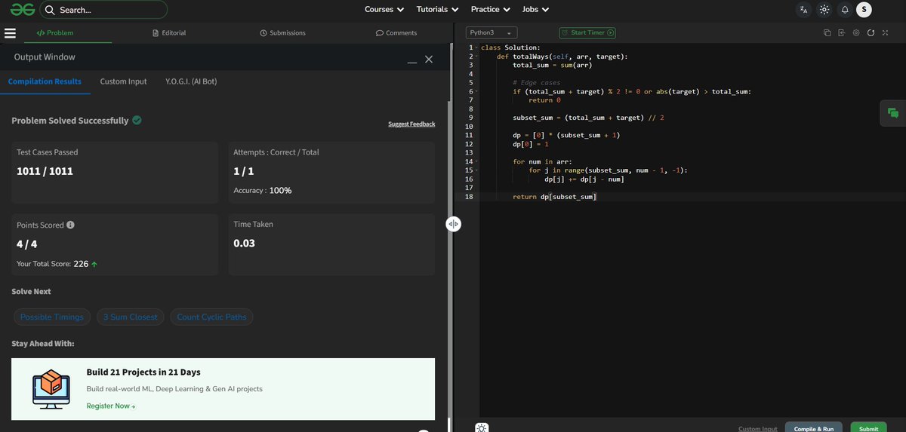The width and height of the screenshot is (906, 432).
Task: Open the user profile avatar S
Action: pyautogui.click(x=864, y=10)
